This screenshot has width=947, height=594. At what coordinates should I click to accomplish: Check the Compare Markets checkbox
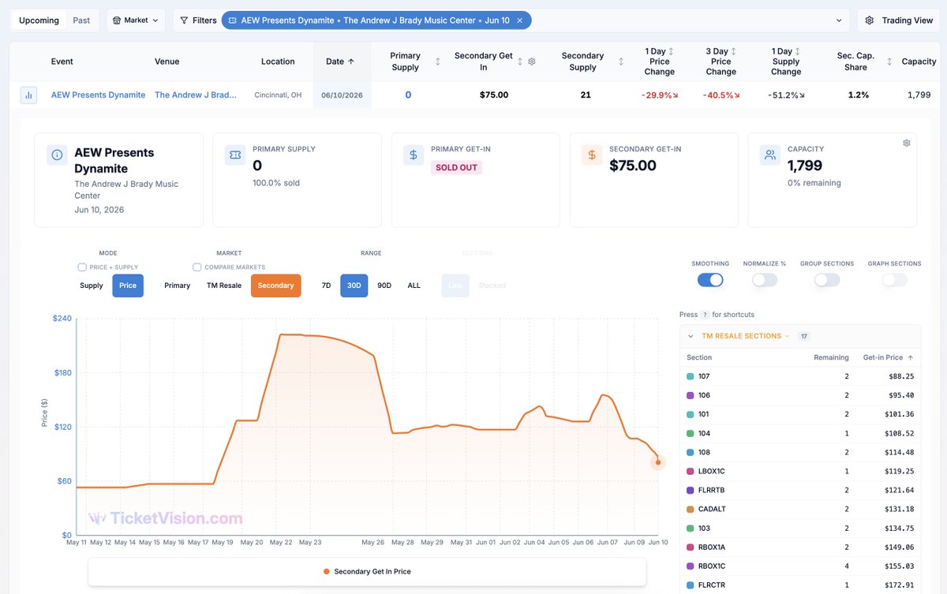(x=197, y=267)
